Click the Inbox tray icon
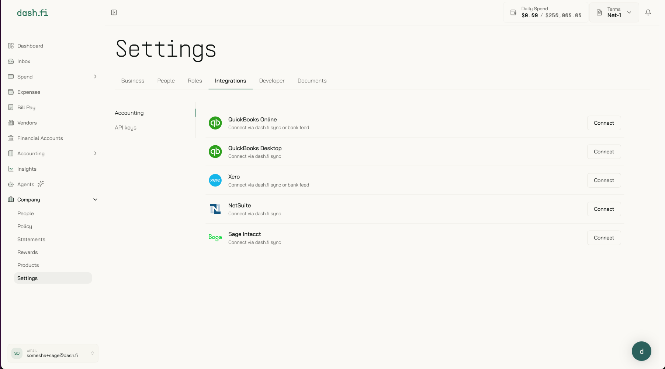665x369 pixels. (x=11, y=61)
